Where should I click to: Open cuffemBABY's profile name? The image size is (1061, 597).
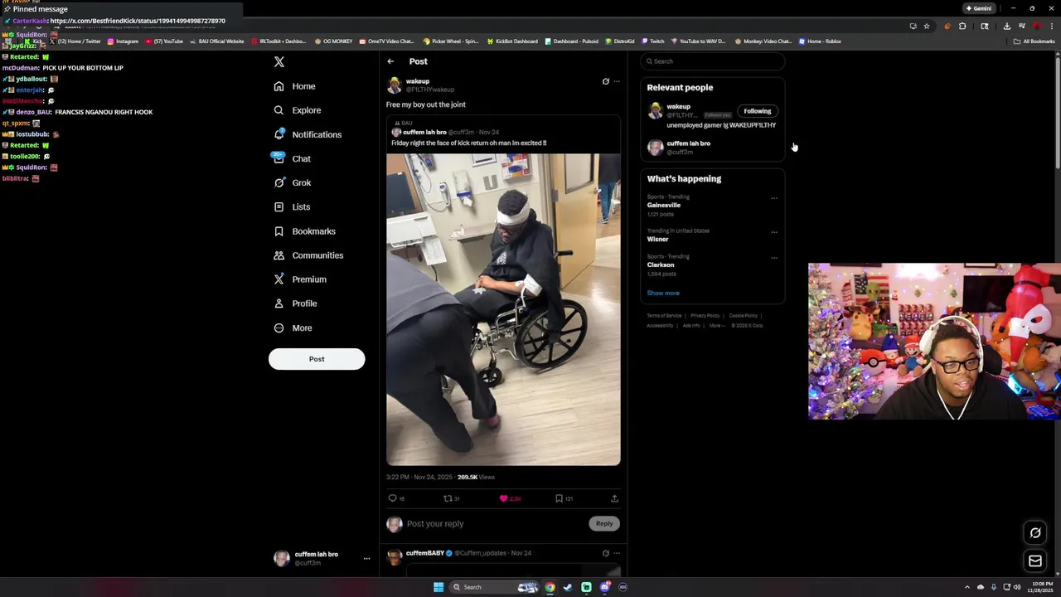[x=425, y=553]
